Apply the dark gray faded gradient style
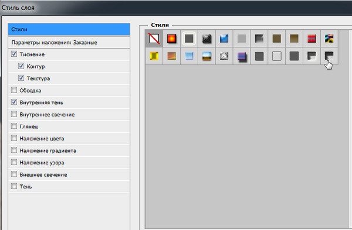The height and width of the screenshot is (230, 352). click(259, 39)
